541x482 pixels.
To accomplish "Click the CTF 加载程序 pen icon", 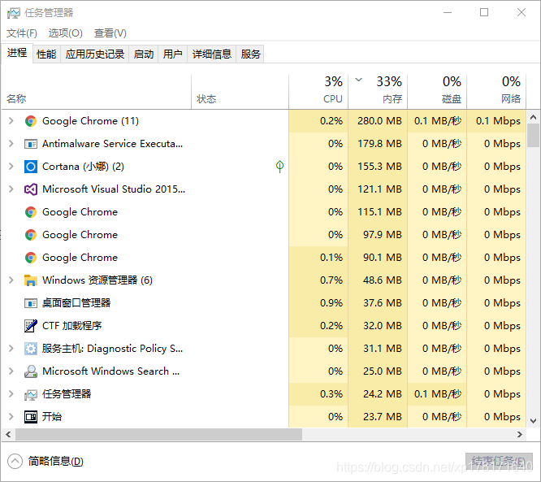I will tap(31, 326).
